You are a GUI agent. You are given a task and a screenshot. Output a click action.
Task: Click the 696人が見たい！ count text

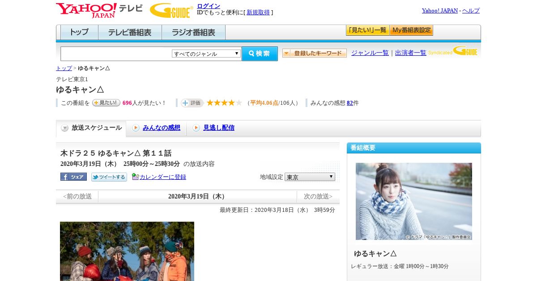(144, 103)
